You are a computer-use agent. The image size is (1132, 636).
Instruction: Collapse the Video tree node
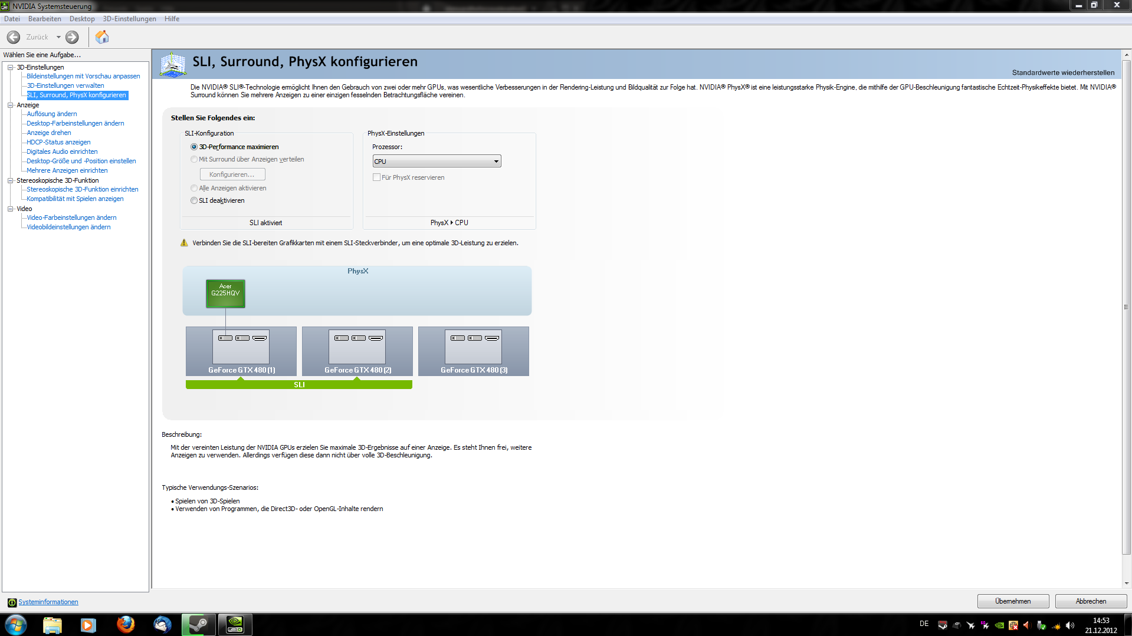click(10, 209)
